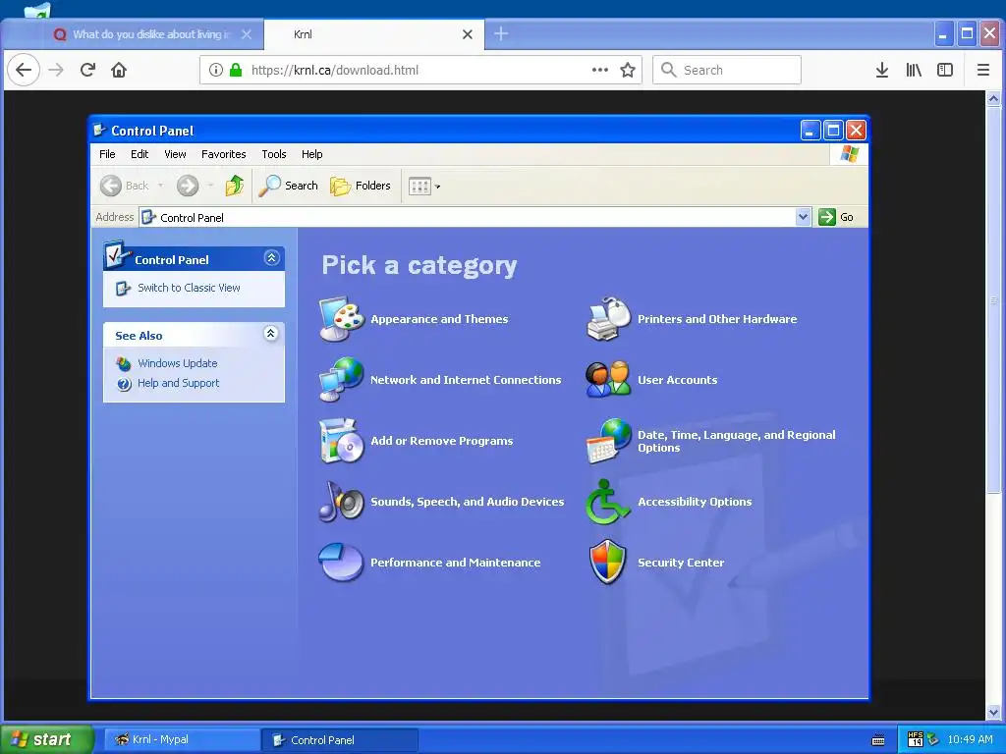Click the Go button beside address bar
This screenshot has height=754, width=1006.
click(836, 217)
